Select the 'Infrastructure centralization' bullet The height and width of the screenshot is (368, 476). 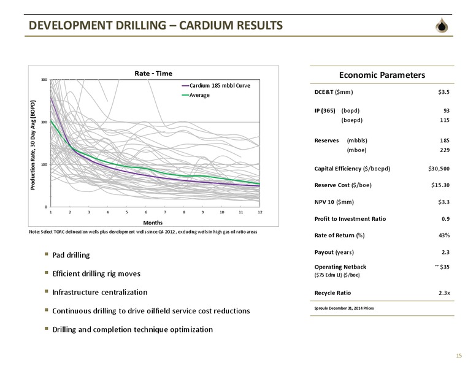100,292
